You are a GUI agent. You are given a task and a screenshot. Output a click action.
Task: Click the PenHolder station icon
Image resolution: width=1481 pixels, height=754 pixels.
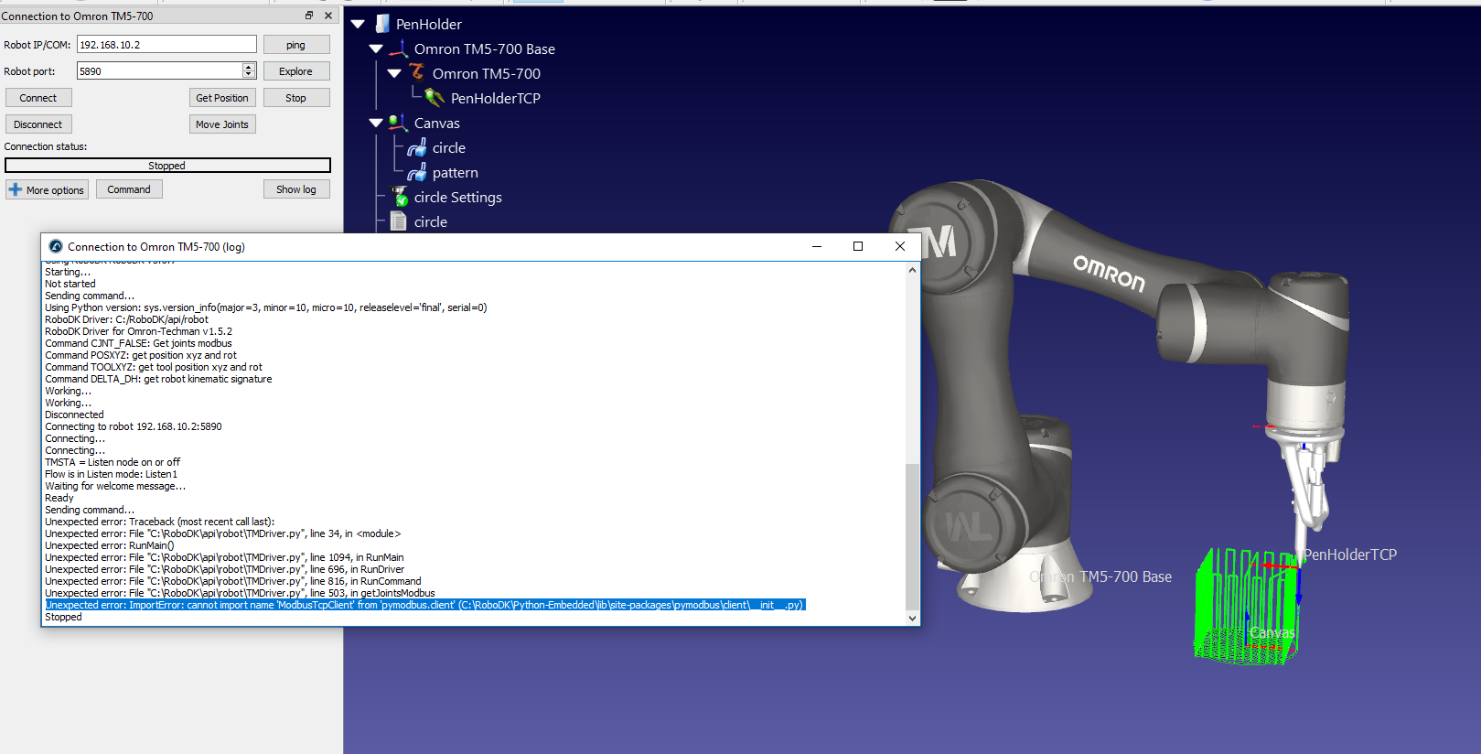(382, 24)
